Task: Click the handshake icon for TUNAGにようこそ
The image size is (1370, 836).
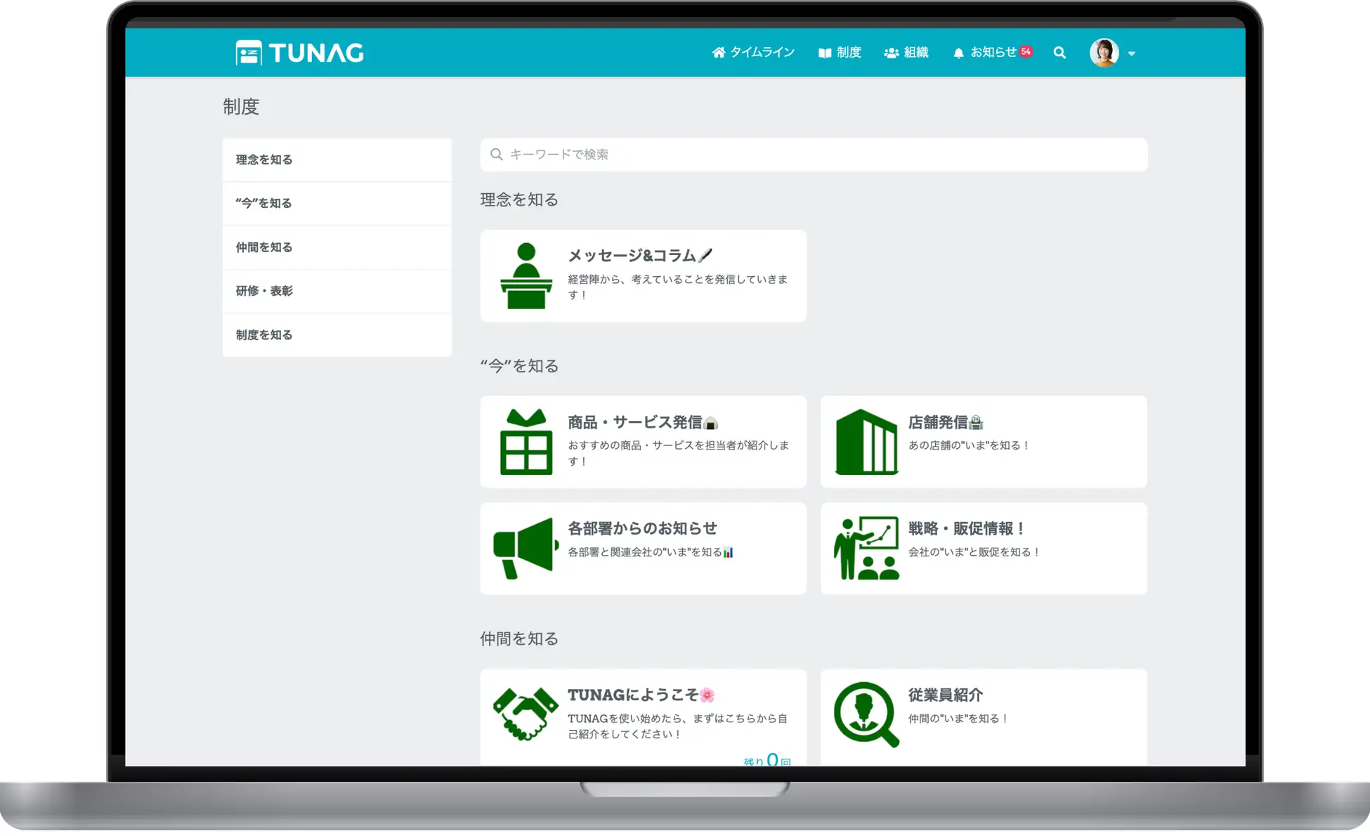Action: click(x=526, y=714)
